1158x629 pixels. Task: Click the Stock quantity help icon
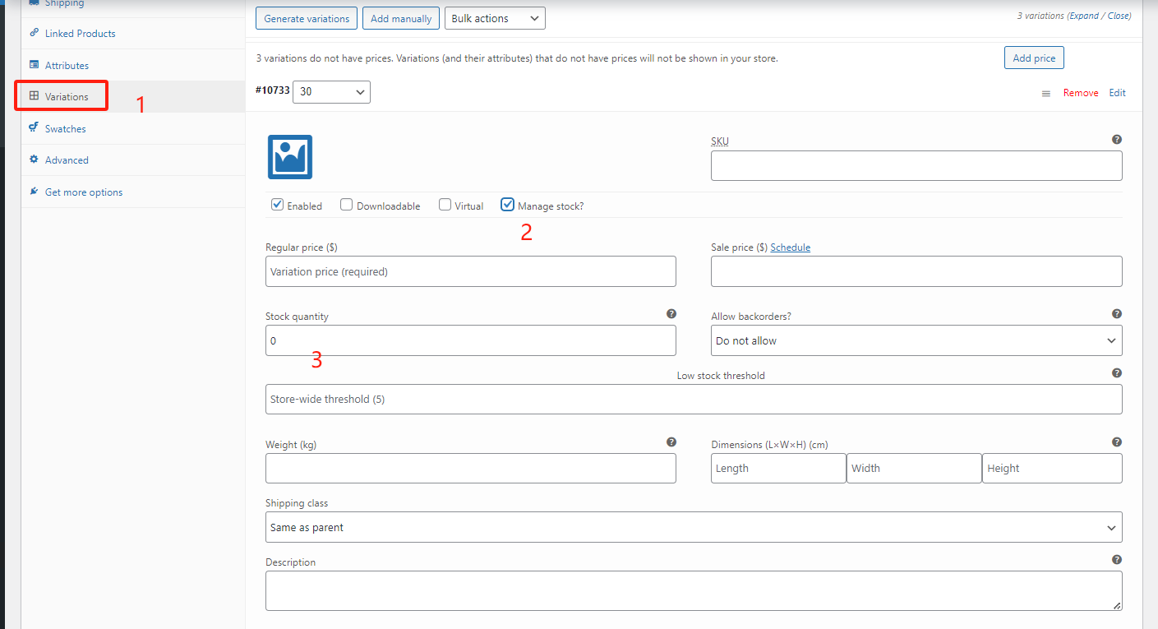coord(671,314)
